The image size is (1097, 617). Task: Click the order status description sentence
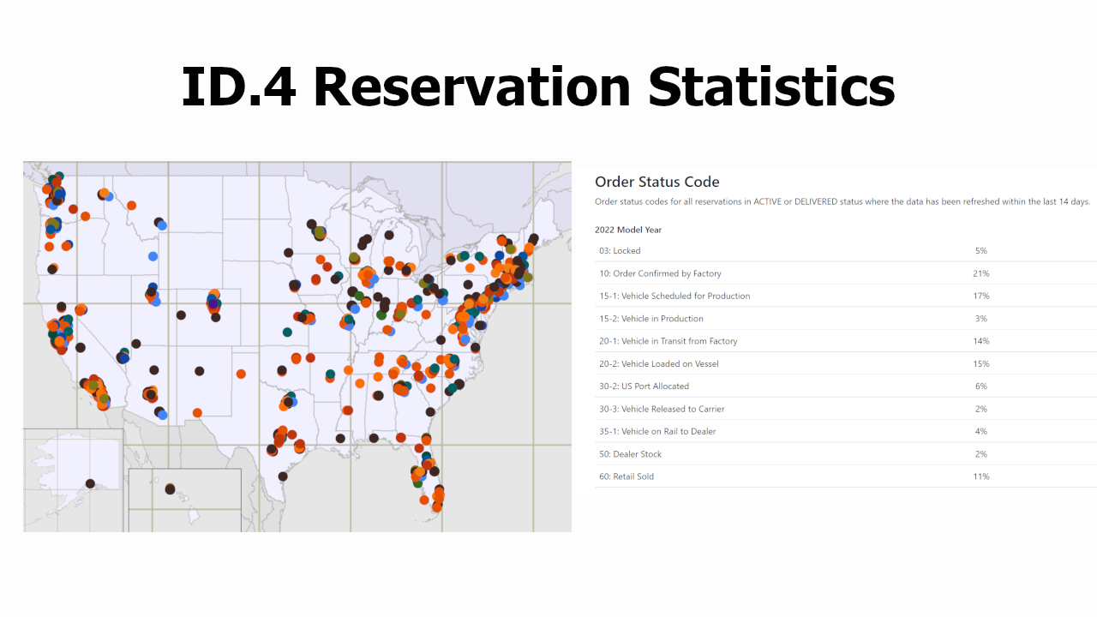842,202
